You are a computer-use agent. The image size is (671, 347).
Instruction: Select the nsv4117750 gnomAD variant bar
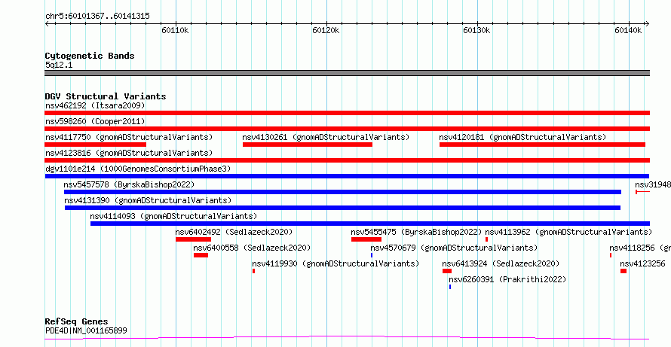coord(96,145)
